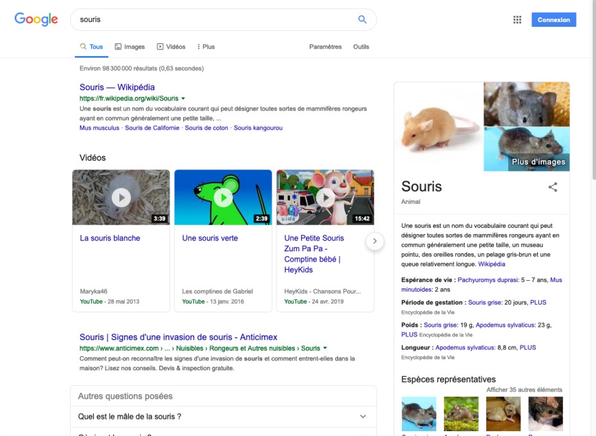The width and height of the screenshot is (596, 436).
Task: Open the Souris kangourou sitelink
Action: click(x=258, y=128)
